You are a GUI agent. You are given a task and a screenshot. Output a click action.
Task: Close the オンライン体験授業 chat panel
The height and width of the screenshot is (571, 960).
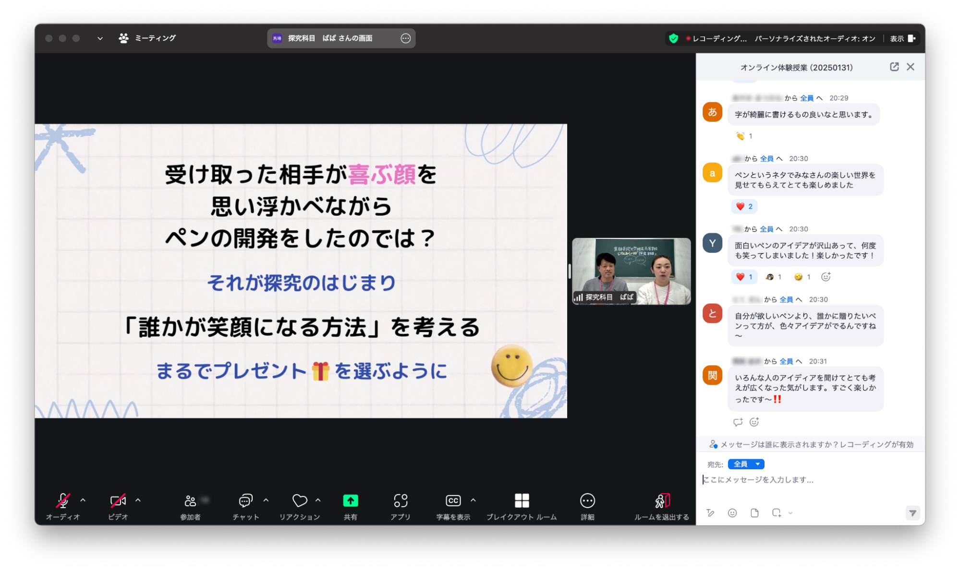(911, 67)
